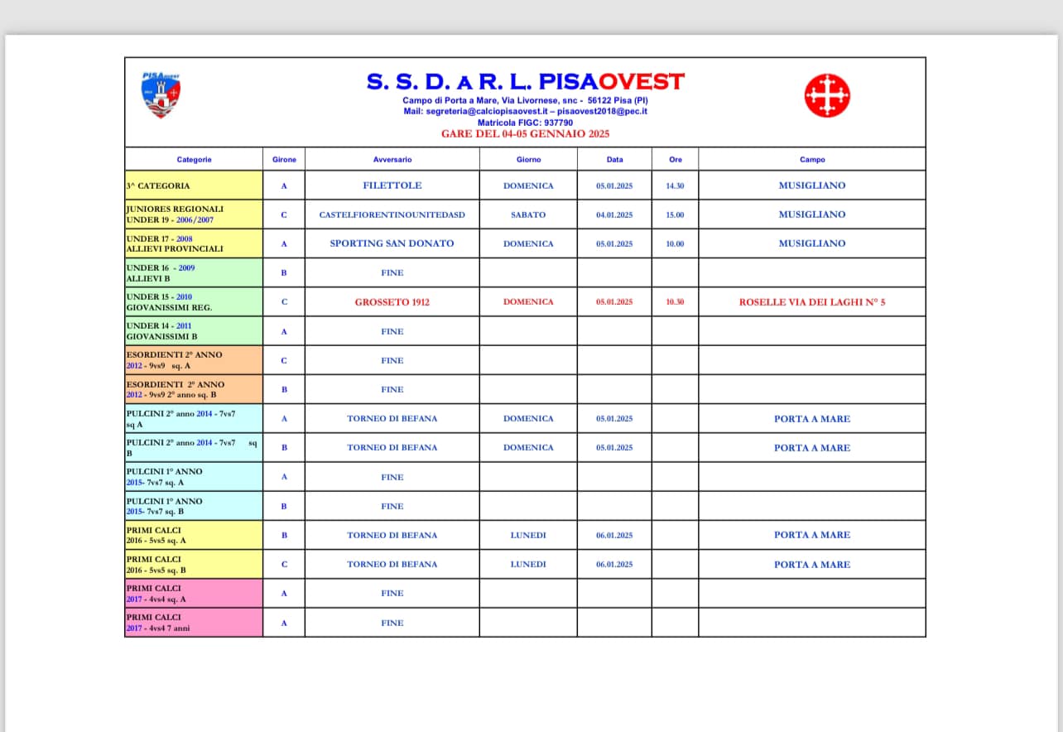Click FINE in the PRIMI CALCI 7 anni row
This screenshot has height=732, width=1063.
point(392,623)
